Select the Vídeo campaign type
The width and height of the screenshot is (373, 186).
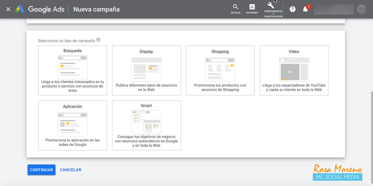point(294,70)
